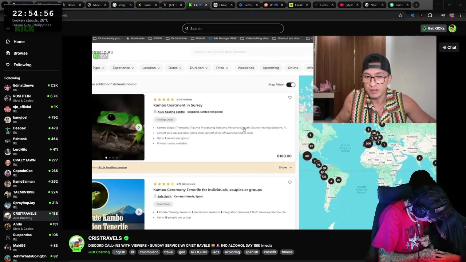Switch to the Settings browser tab
The width and height of the screenshot is (466, 262).
point(248,5)
